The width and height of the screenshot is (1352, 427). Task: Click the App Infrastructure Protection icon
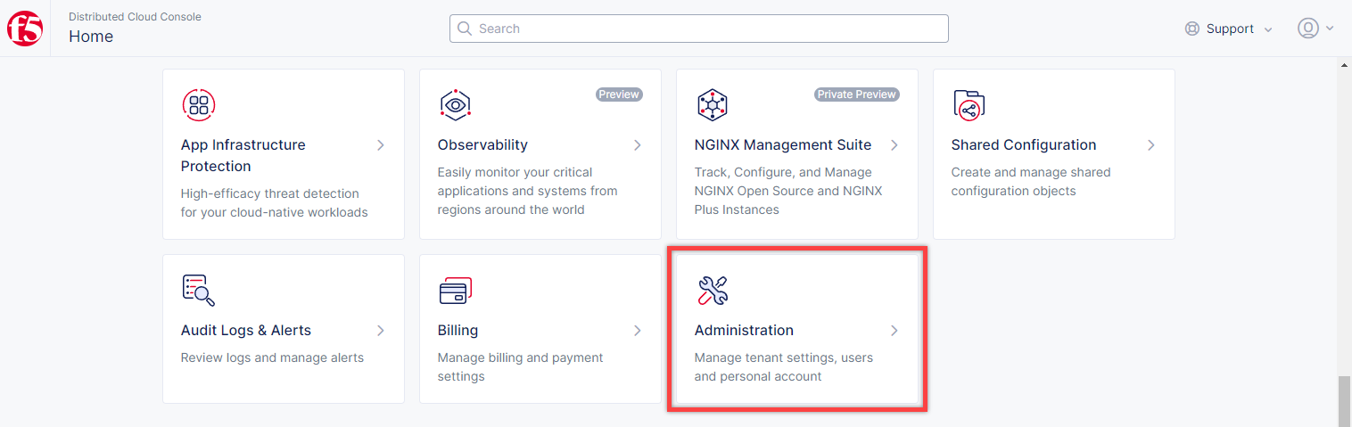coord(199,105)
